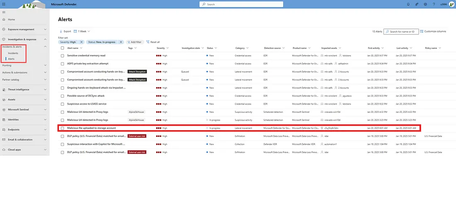Collapse navigation with the hamburger menu icon

click(3, 12)
